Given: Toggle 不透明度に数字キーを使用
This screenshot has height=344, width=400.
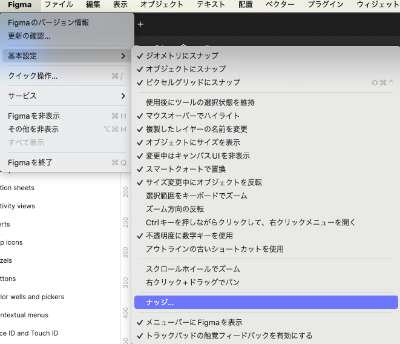Looking at the screenshot, I should (x=266, y=236).
